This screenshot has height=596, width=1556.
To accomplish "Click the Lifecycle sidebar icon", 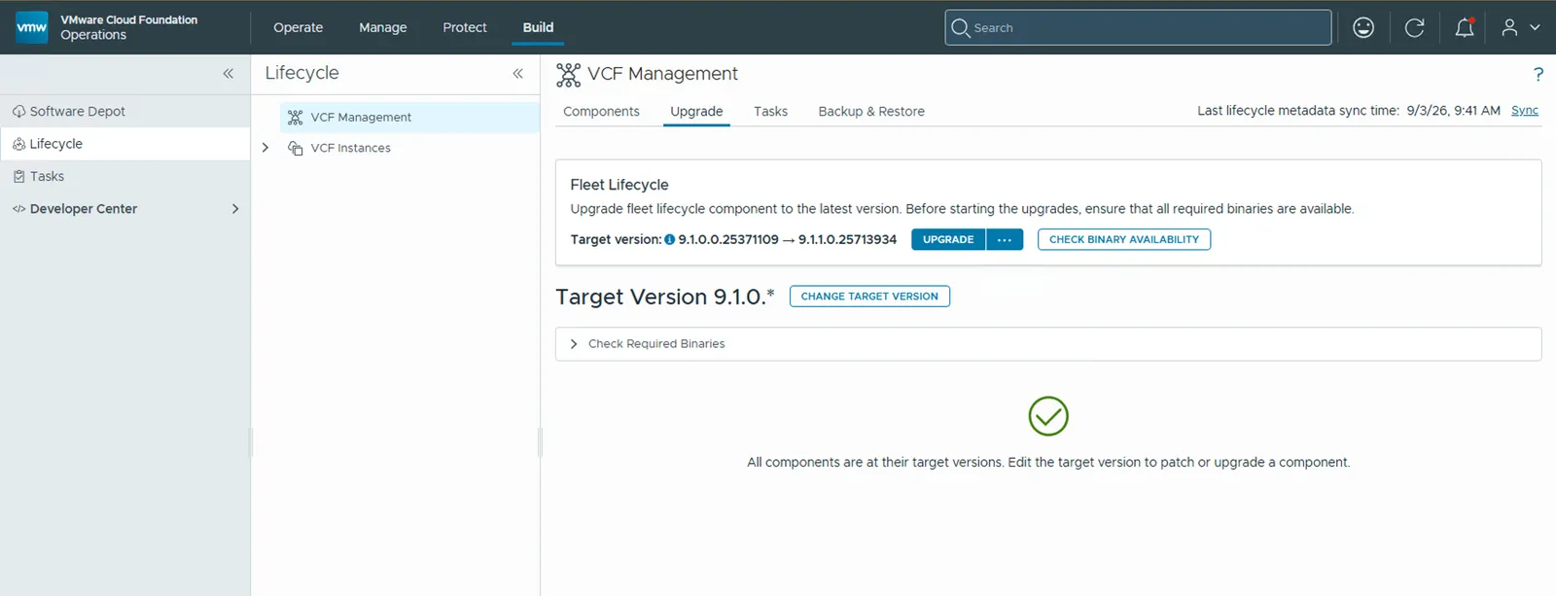I will tap(18, 144).
